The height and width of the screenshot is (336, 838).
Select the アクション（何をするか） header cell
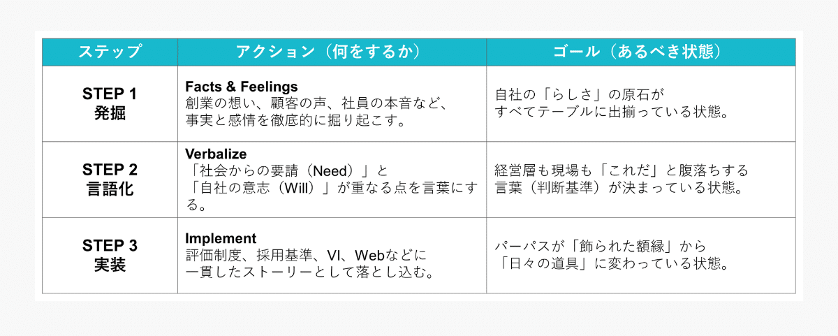click(x=332, y=52)
